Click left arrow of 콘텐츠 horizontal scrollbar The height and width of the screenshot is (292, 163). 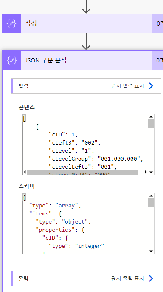(25, 172)
